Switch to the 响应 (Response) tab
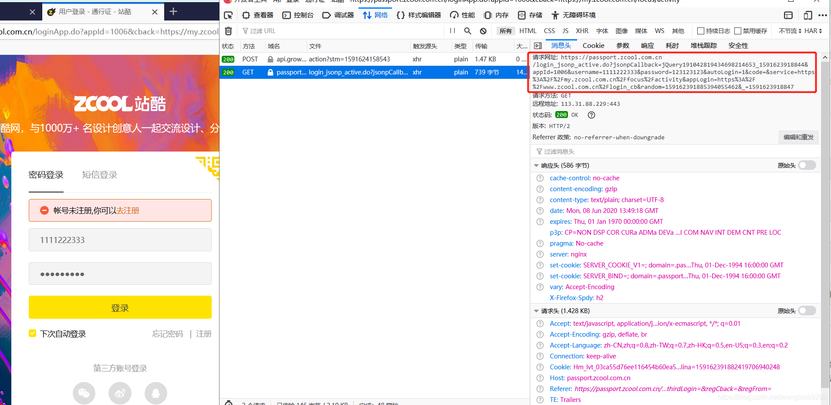This screenshot has width=831, height=405. pos(648,46)
